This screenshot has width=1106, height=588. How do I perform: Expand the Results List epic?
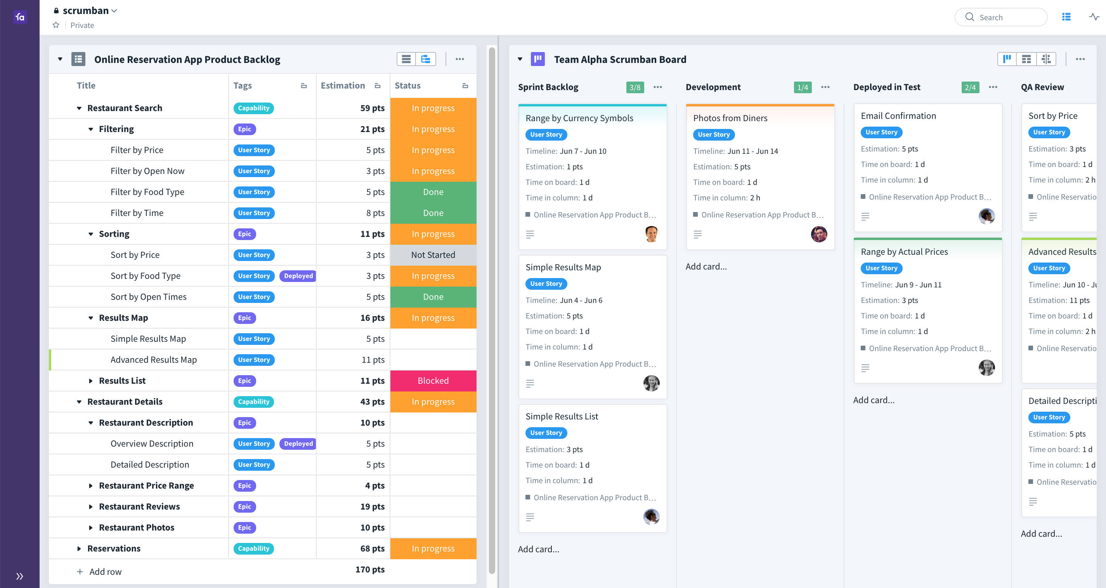pyautogui.click(x=90, y=380)
